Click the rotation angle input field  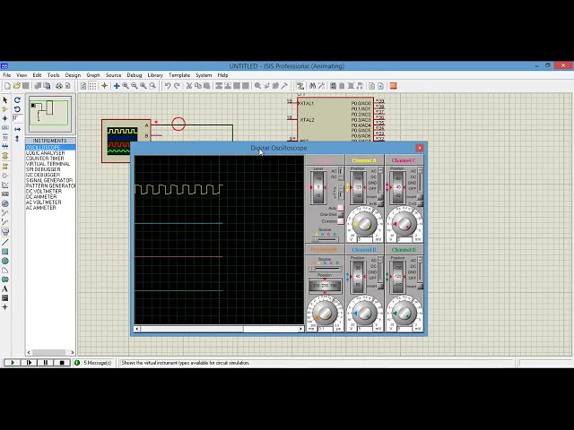pyautogui.click(x=17, y=118)
